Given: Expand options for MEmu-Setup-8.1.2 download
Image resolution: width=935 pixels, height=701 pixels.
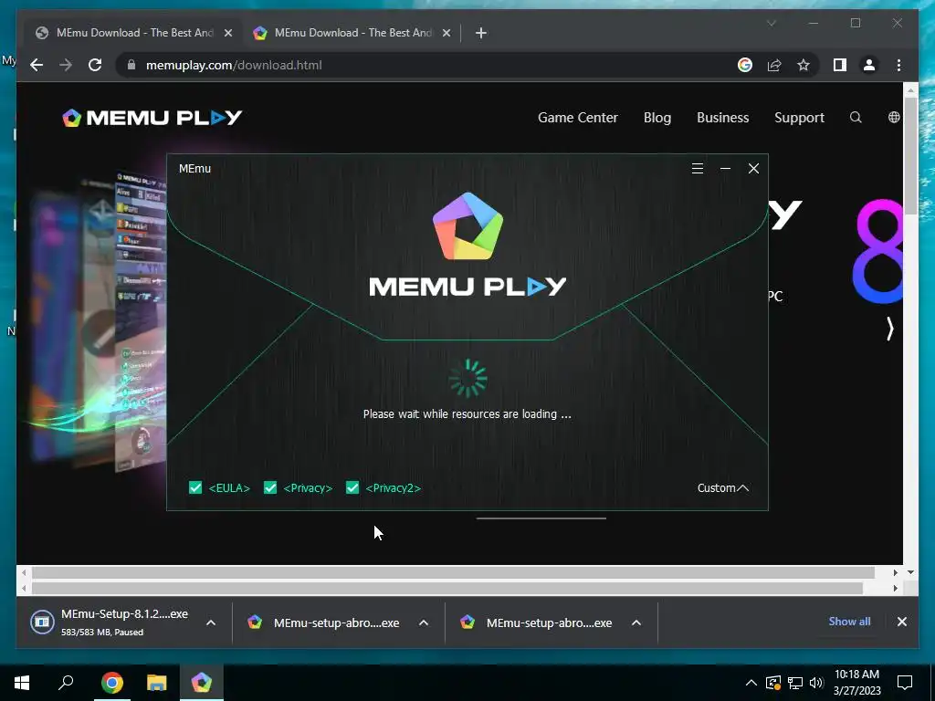Looking at the screenshot, I should 211,623.
